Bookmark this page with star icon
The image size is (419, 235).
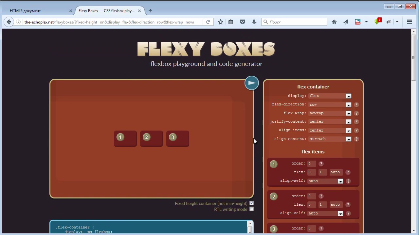point(221,22)
